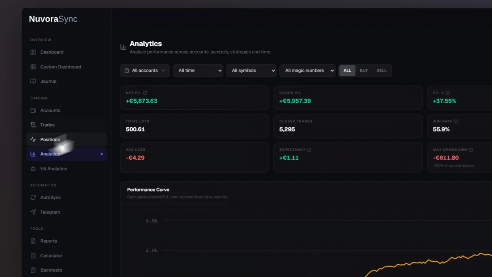This screenshot has height=277, width=492.
Task: Click the Analytics bar chart sidebar icon
Action: coord(33,154)
